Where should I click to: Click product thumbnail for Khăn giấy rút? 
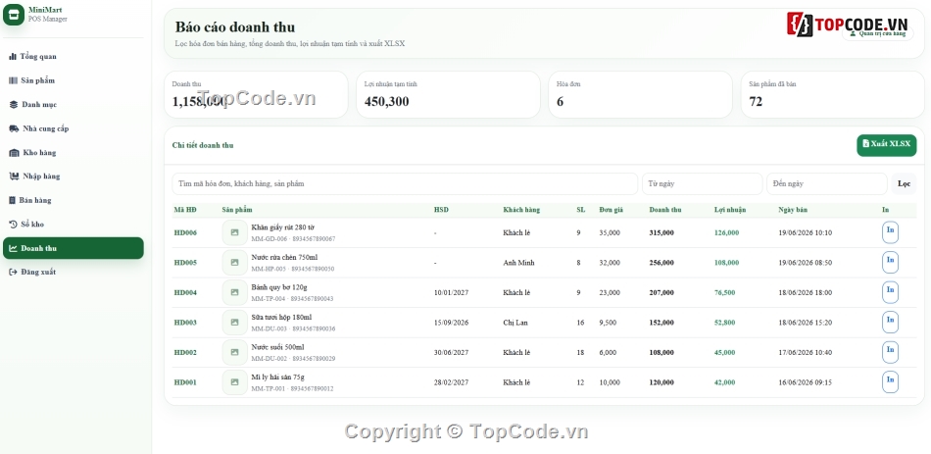coord(234,232)
